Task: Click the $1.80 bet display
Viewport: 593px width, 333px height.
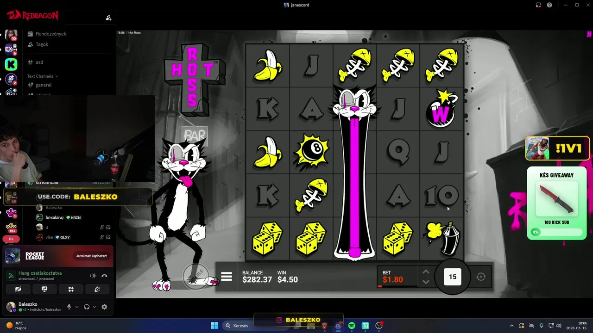Action: point(393,279)
